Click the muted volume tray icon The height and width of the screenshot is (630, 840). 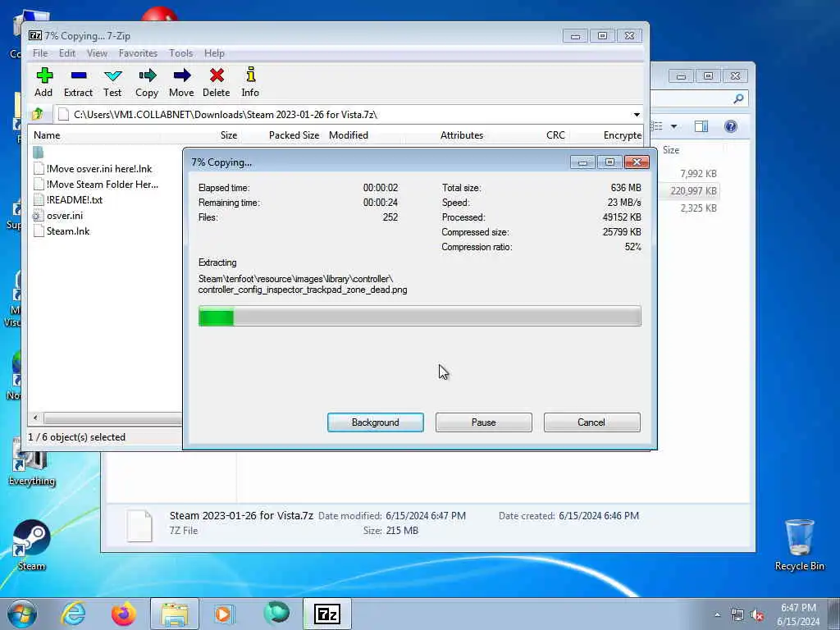click(x=758, y=615)
